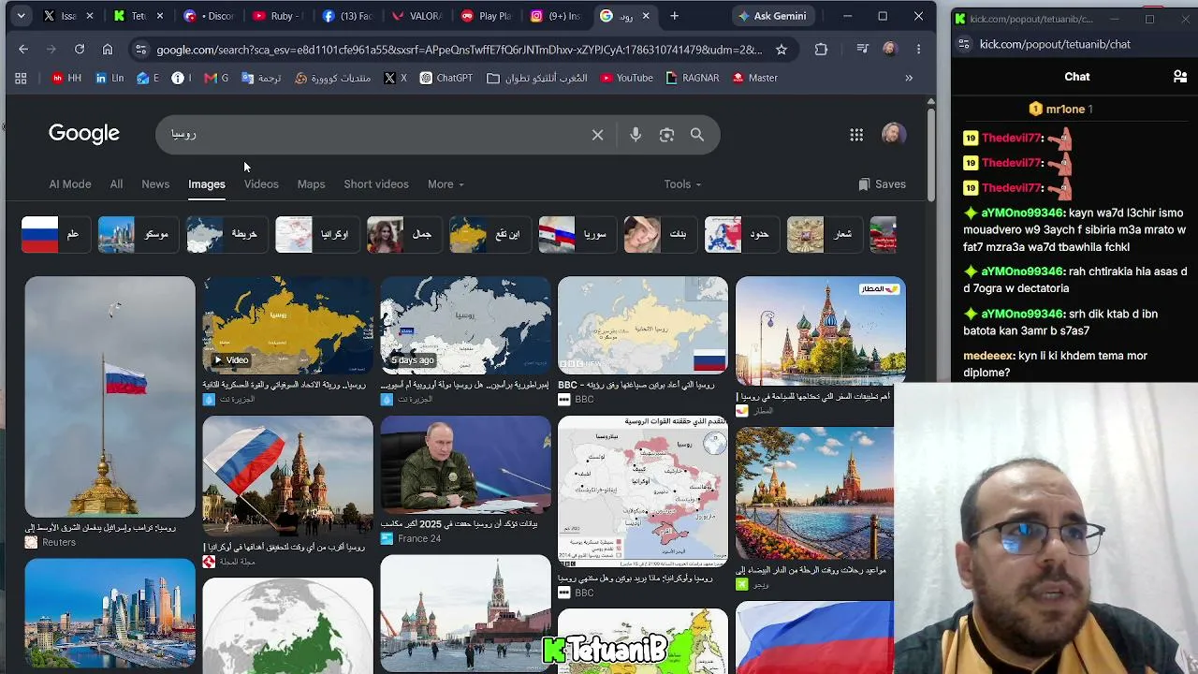Go back to the previous page
The image size is (1198, 674).
point(23,50)
